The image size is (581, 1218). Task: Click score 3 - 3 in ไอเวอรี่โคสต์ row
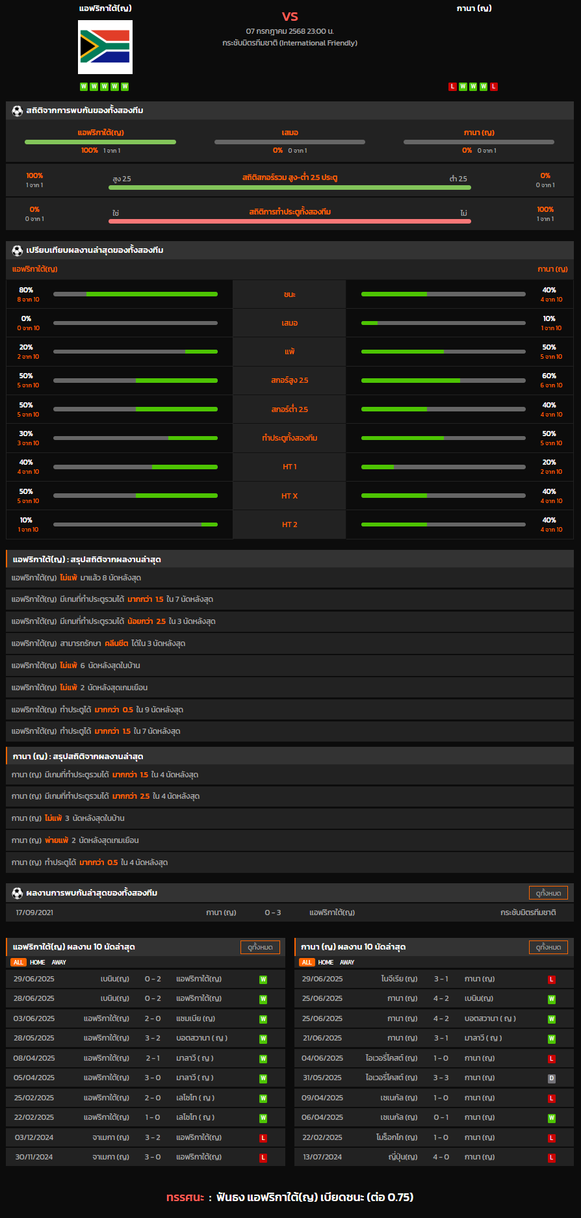pyautogui.click(x=441, y=1078)
